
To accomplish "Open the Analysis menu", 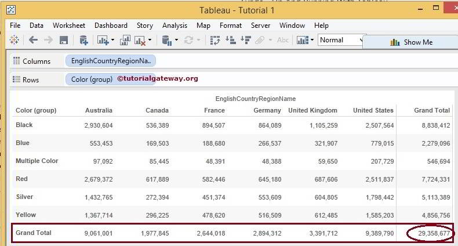I will point(175,26).
